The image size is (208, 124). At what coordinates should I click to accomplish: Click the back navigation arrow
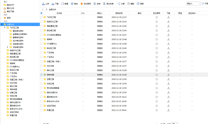[x=43, y=9]
